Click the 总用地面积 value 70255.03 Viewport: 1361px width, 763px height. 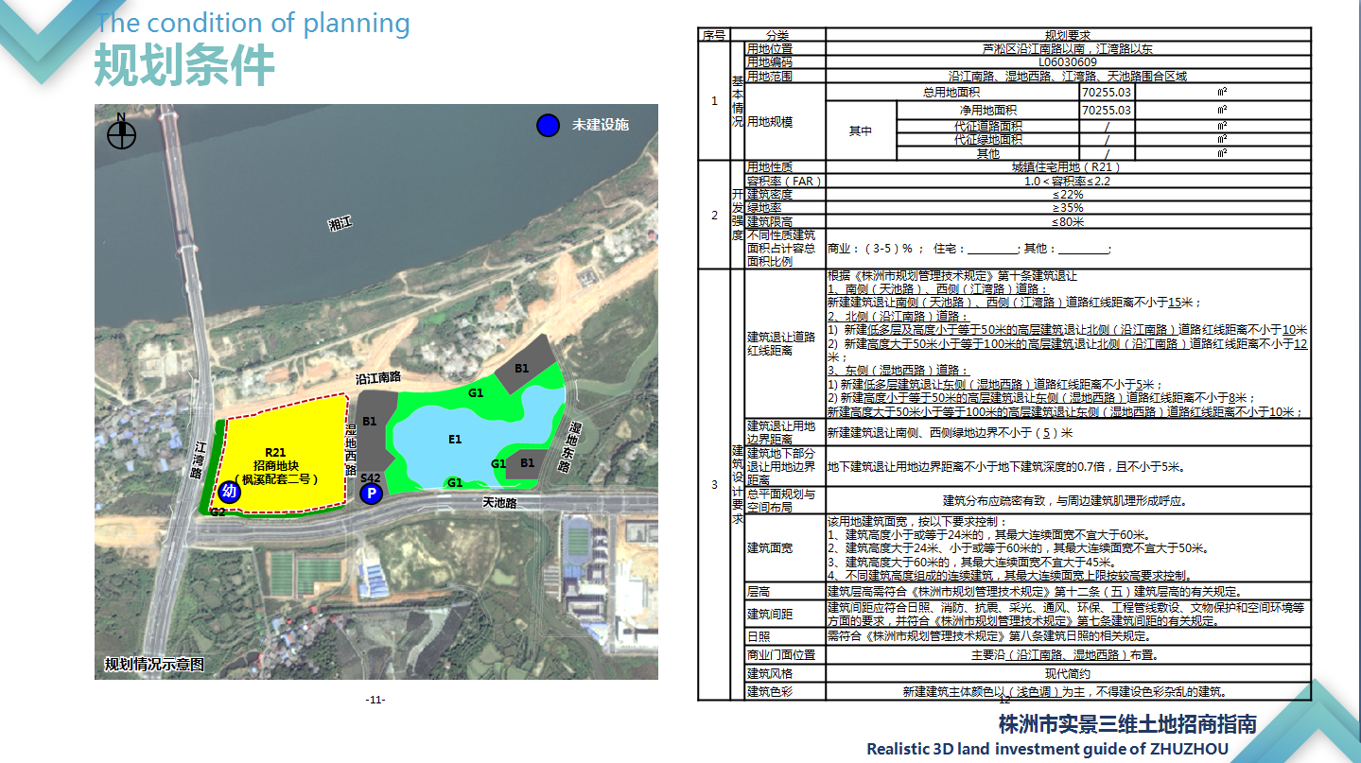click(1107, 93)
